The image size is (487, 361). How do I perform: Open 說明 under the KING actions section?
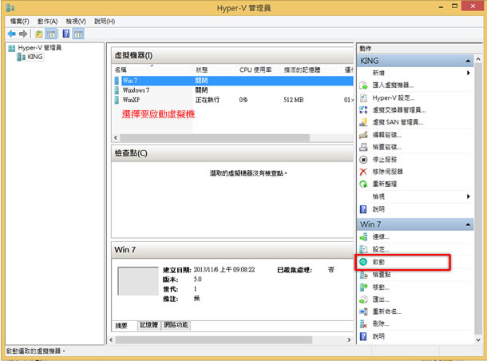(x=378, y=209)
